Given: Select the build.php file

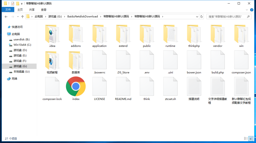Looking at the screenshot, I should pyautogui.click(x=218, y=62).
